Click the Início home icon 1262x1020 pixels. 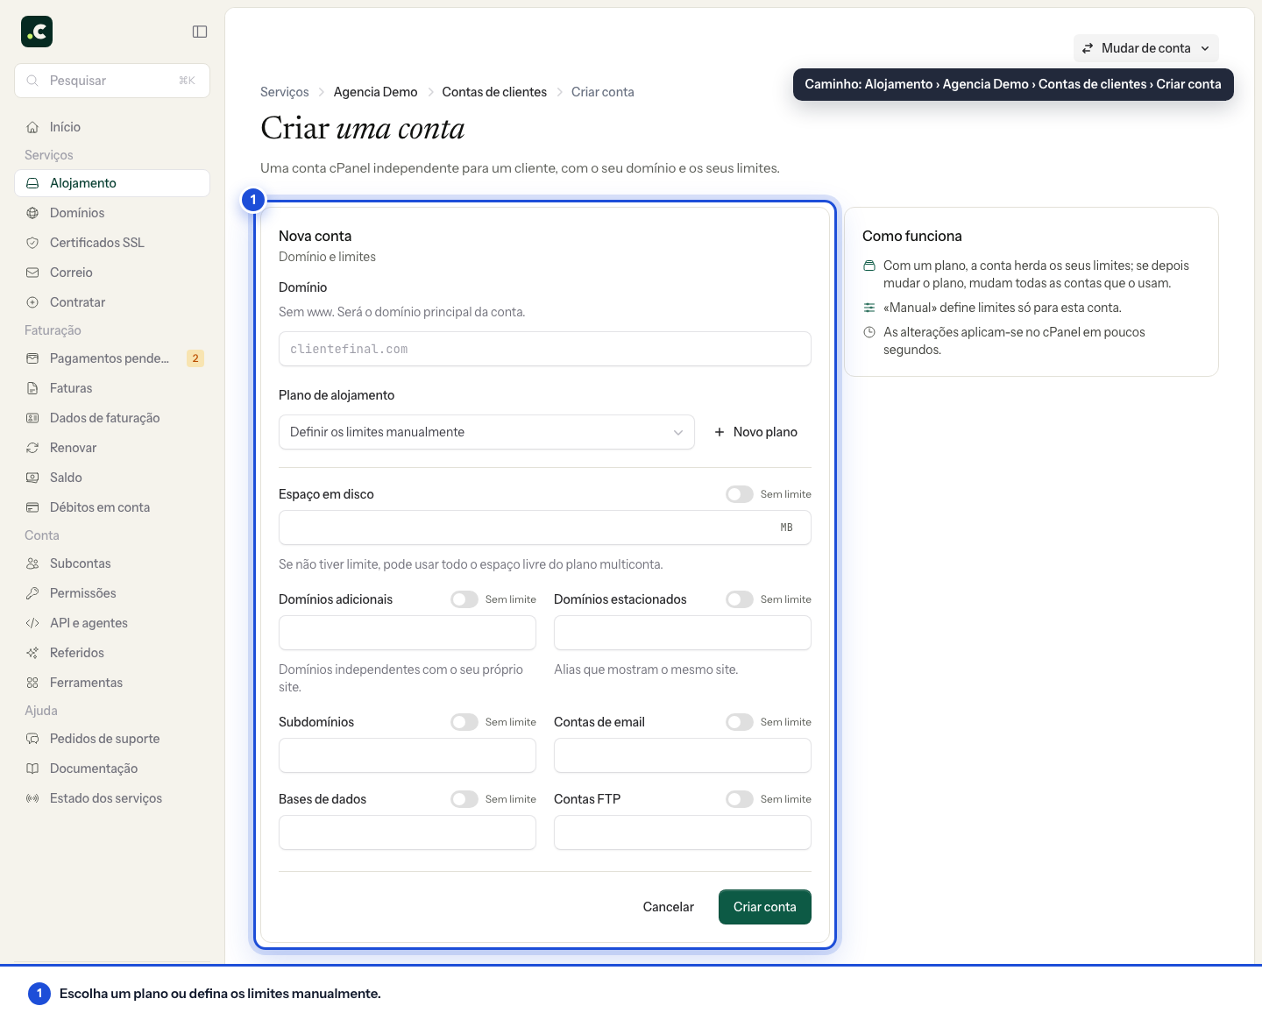32,127
